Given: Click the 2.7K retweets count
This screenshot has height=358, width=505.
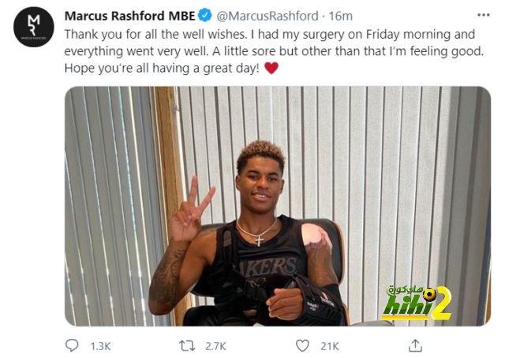Looking at the screenshot, I should click(215, 346).
